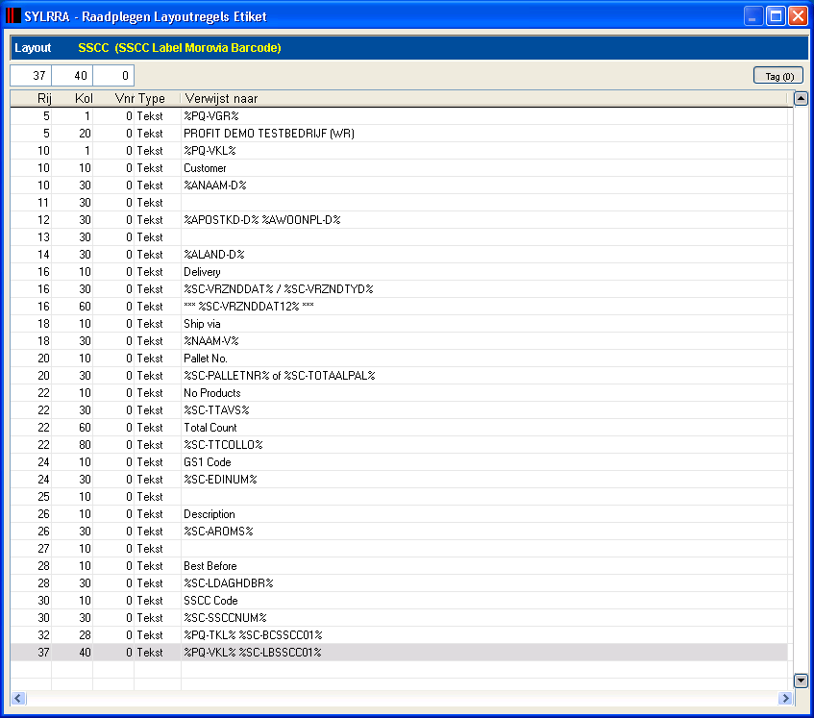Screen dimensions: 814x718
Task: Click the horizontal scrollbar right arrow
Action: click(785, 698)
